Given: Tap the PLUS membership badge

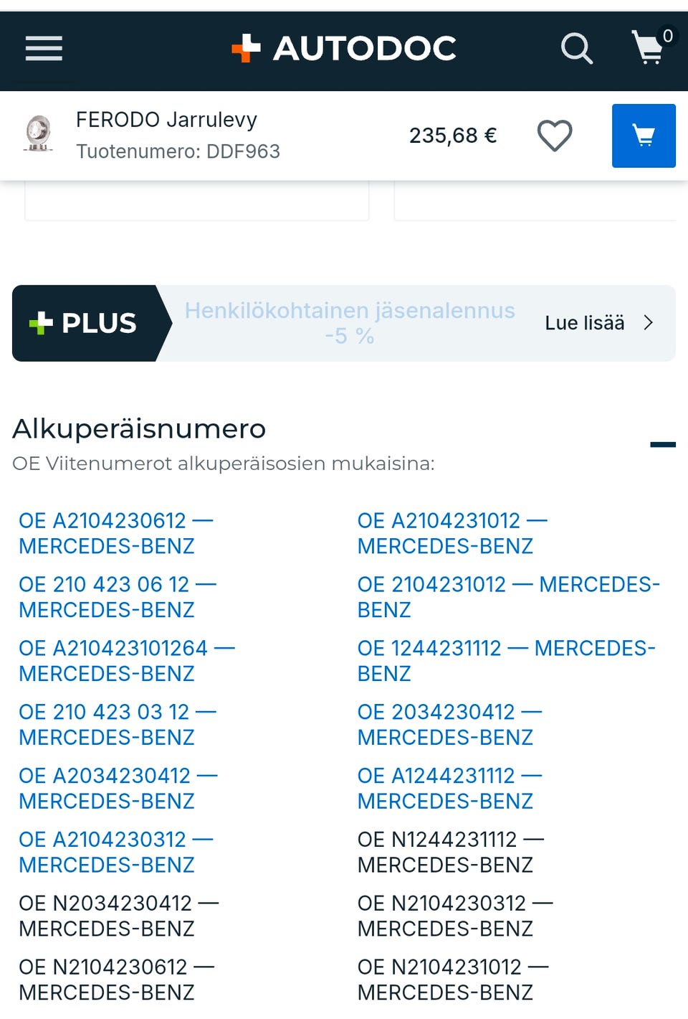Looking at the screenshot, I should click(x=86, y=323).
